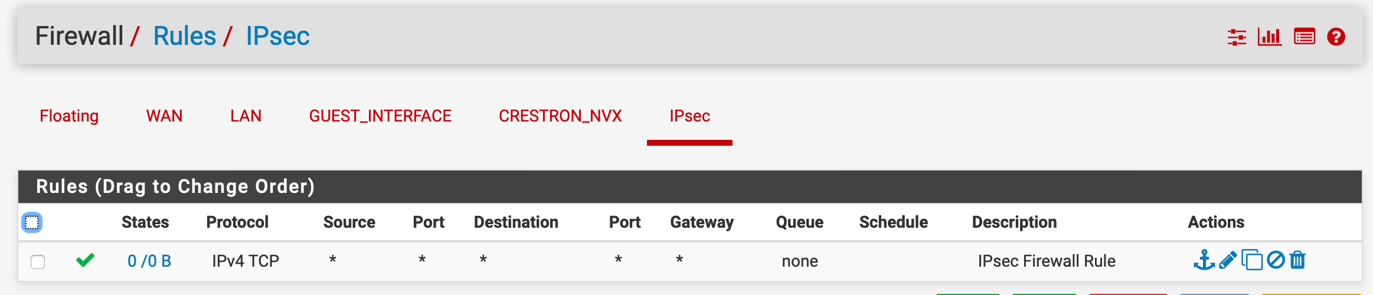Switch to the WAN tab
Viewport: 1373px width, 295px height.
coord(165,116)
